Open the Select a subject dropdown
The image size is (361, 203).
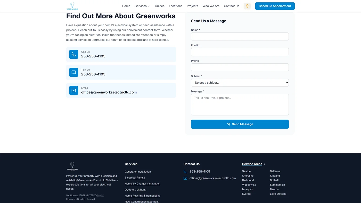point(240,83)
